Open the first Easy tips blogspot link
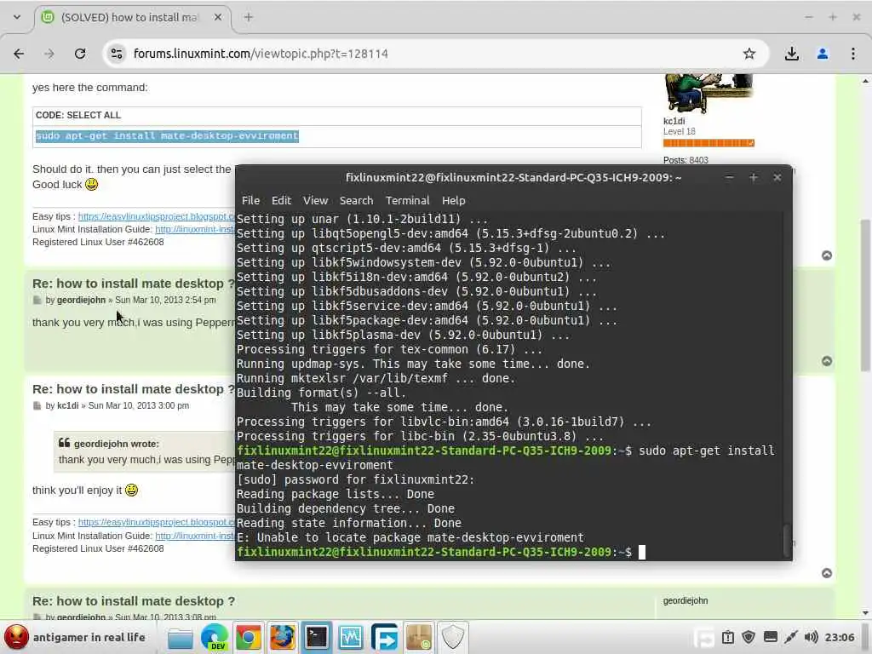The width and height of the screenshot is (872, 654). [x=157, y=216]
